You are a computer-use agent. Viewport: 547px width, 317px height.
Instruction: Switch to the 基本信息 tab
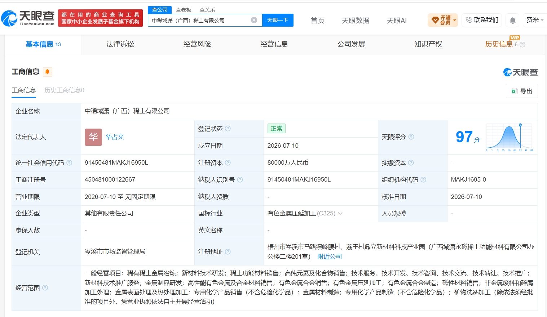(43, 44)
